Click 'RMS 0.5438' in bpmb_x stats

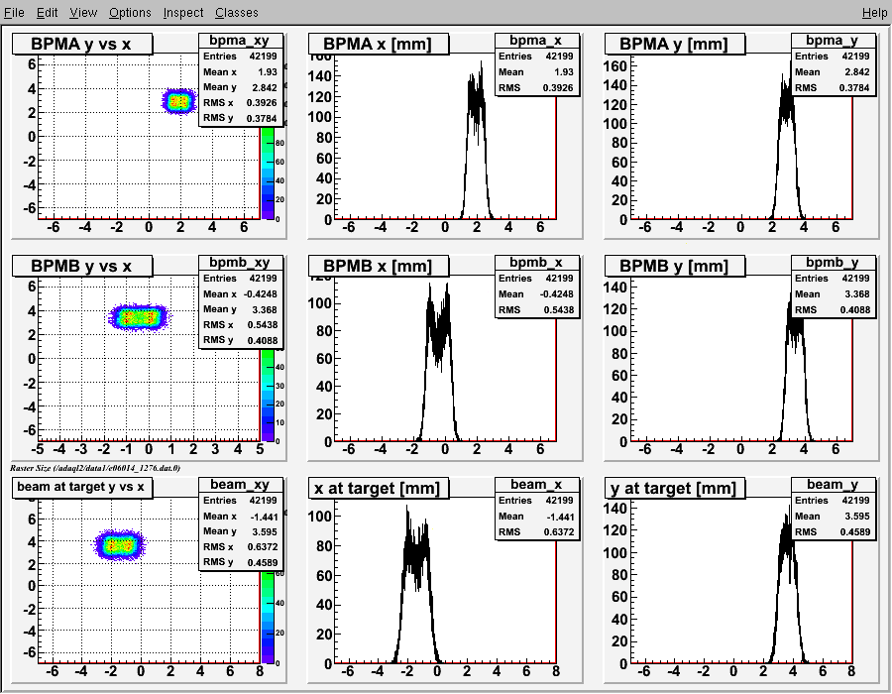536,310
